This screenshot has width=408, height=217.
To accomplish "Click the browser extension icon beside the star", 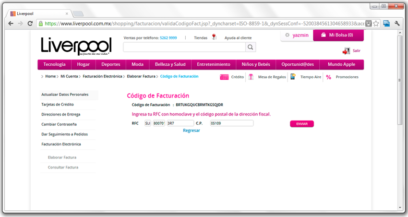I will point(368,24).
